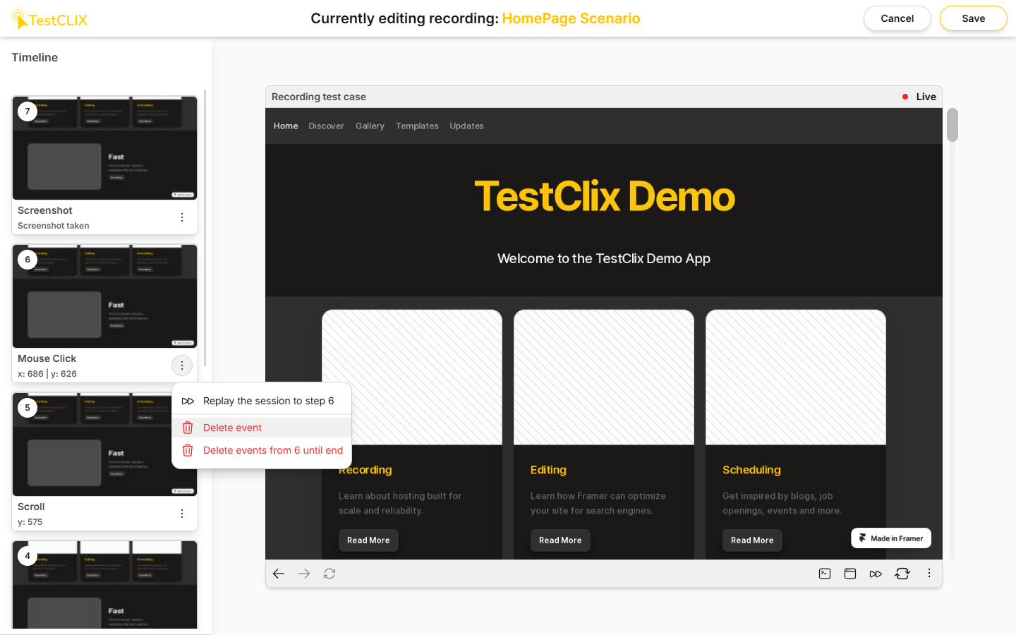Open the Gallery nav tab
The width and height of the screenshot is (1016, 635).
click(x=370, y=126)
